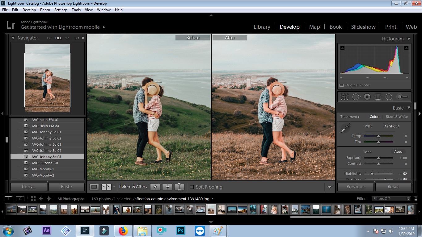Switch to the Library module
The image size is (422, 237).
[262, 27]
